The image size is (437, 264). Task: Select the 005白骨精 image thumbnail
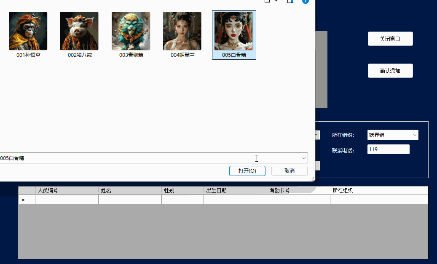[x=233, y=31]
